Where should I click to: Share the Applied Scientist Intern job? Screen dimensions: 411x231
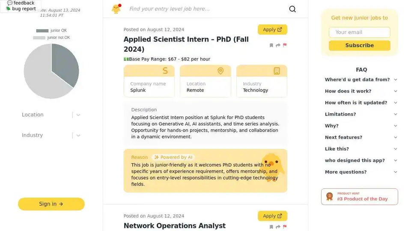pos(278,45)
